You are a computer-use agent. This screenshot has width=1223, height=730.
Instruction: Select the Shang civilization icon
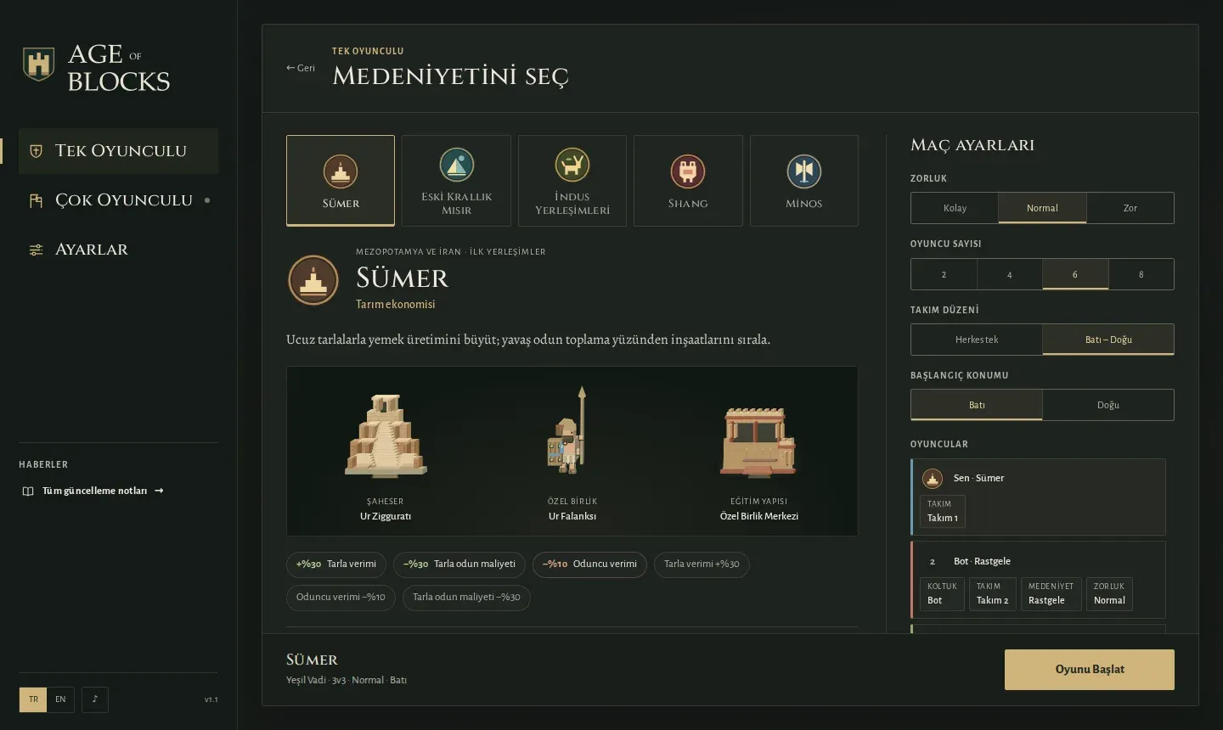click(688, 171)
